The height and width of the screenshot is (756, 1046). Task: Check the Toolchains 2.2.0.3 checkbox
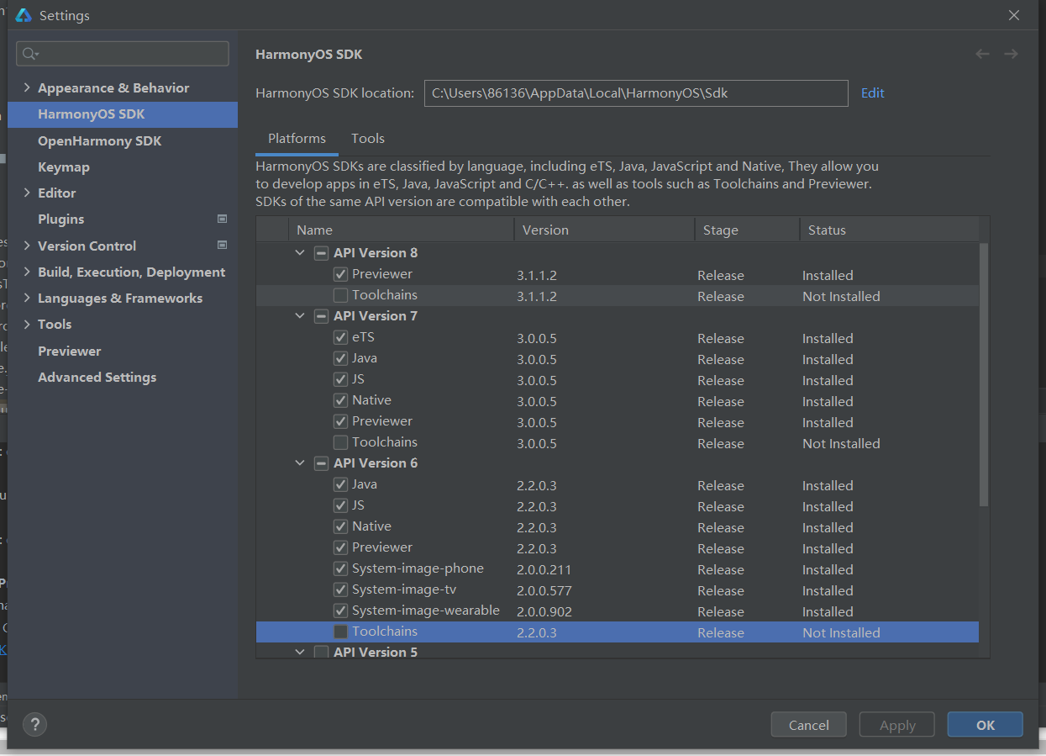(x=340, y=632)
